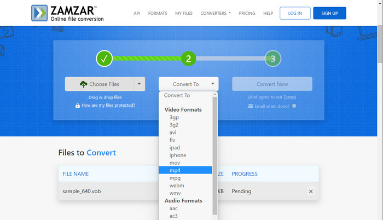Click the green checkmark step one circle
This screenshot has width=383, height=220.
point(105,59)
